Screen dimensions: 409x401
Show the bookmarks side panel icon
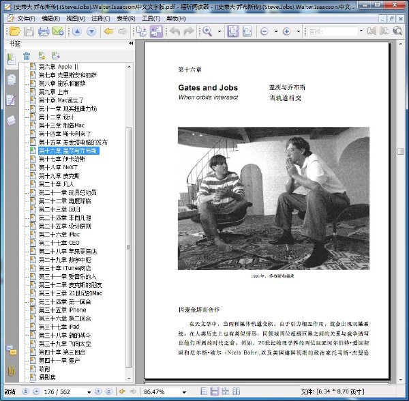coord(11,59)
